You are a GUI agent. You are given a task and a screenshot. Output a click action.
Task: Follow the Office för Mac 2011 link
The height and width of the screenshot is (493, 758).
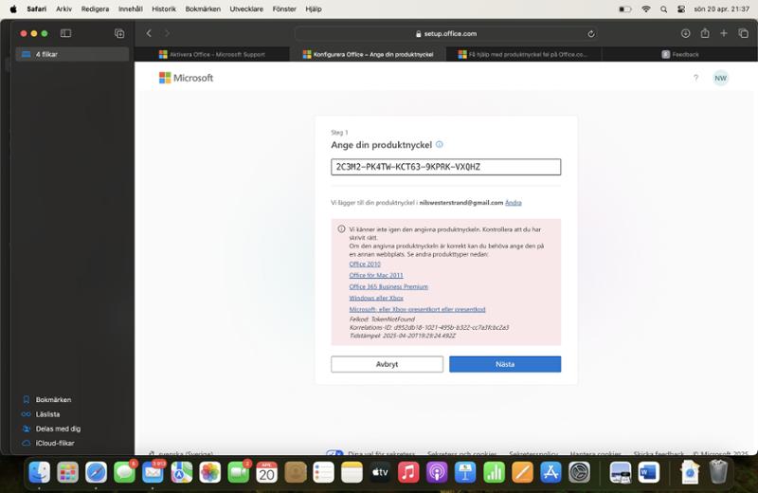pos(375,275)
